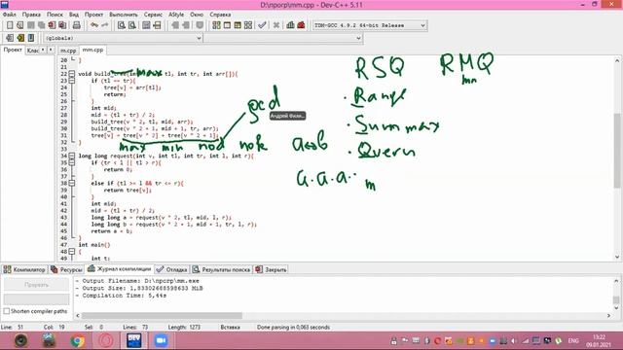623x350 pixels.
Task: Click the Прервать button
Action: [36, 285]
